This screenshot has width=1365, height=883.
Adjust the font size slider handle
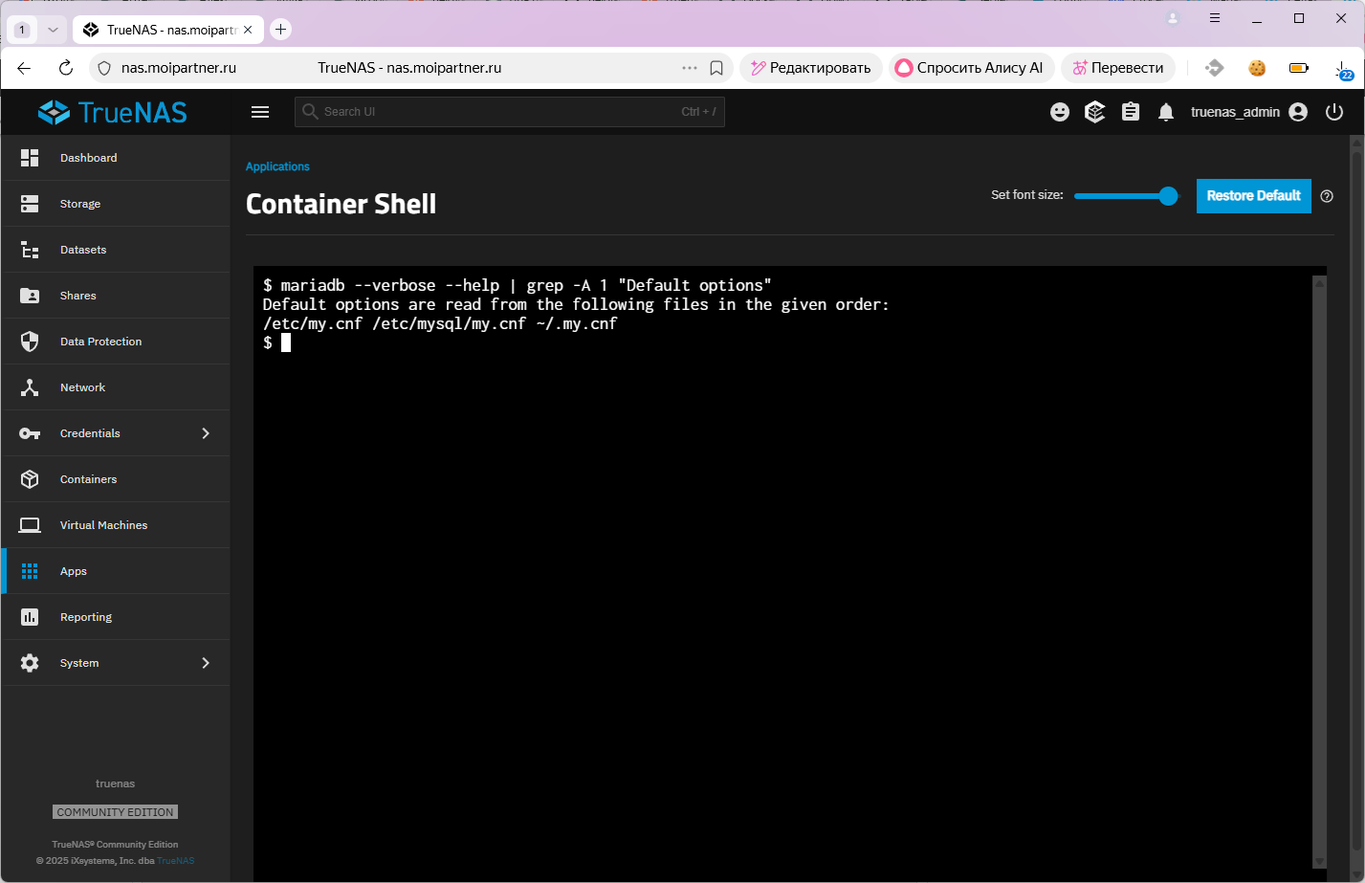tap(1168, 196)
